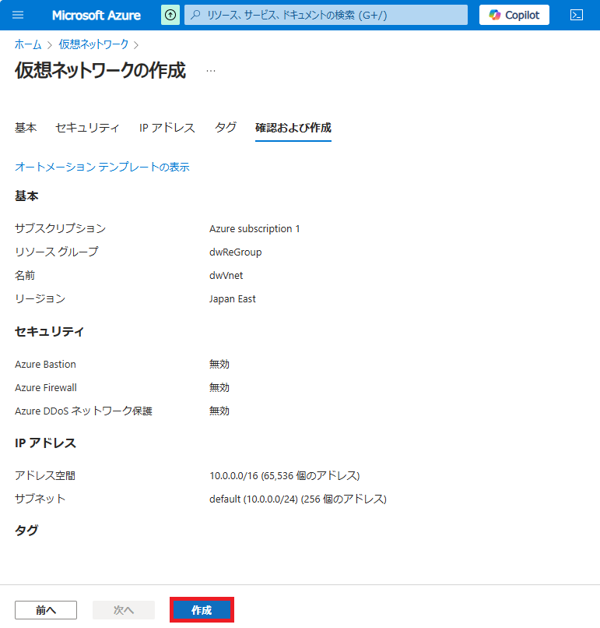Image resolution: width=600 pixels, height=628 pixels.
Task: Switch to the タグ tab
Action: (x=226, y=128)
